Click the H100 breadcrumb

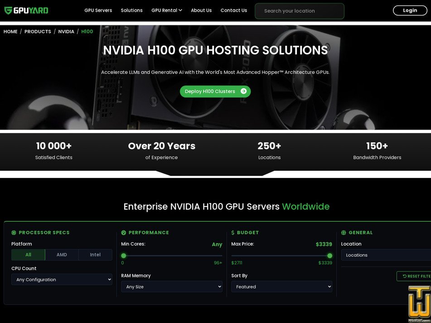coord(87,32)
